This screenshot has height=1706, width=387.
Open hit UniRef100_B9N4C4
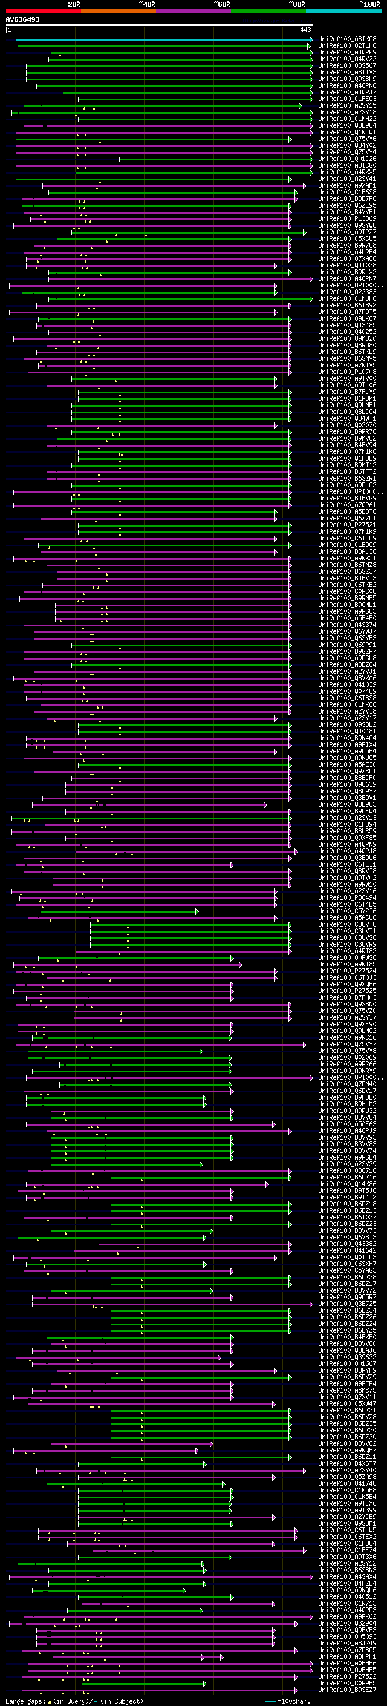click(347, 738)
